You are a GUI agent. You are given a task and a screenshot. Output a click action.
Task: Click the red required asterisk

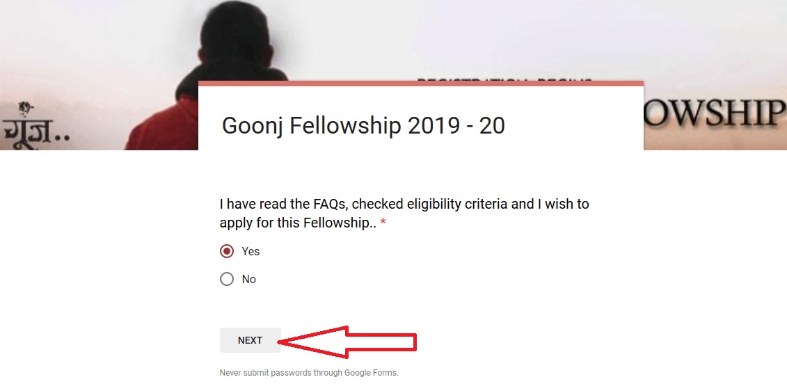[383, 224]
